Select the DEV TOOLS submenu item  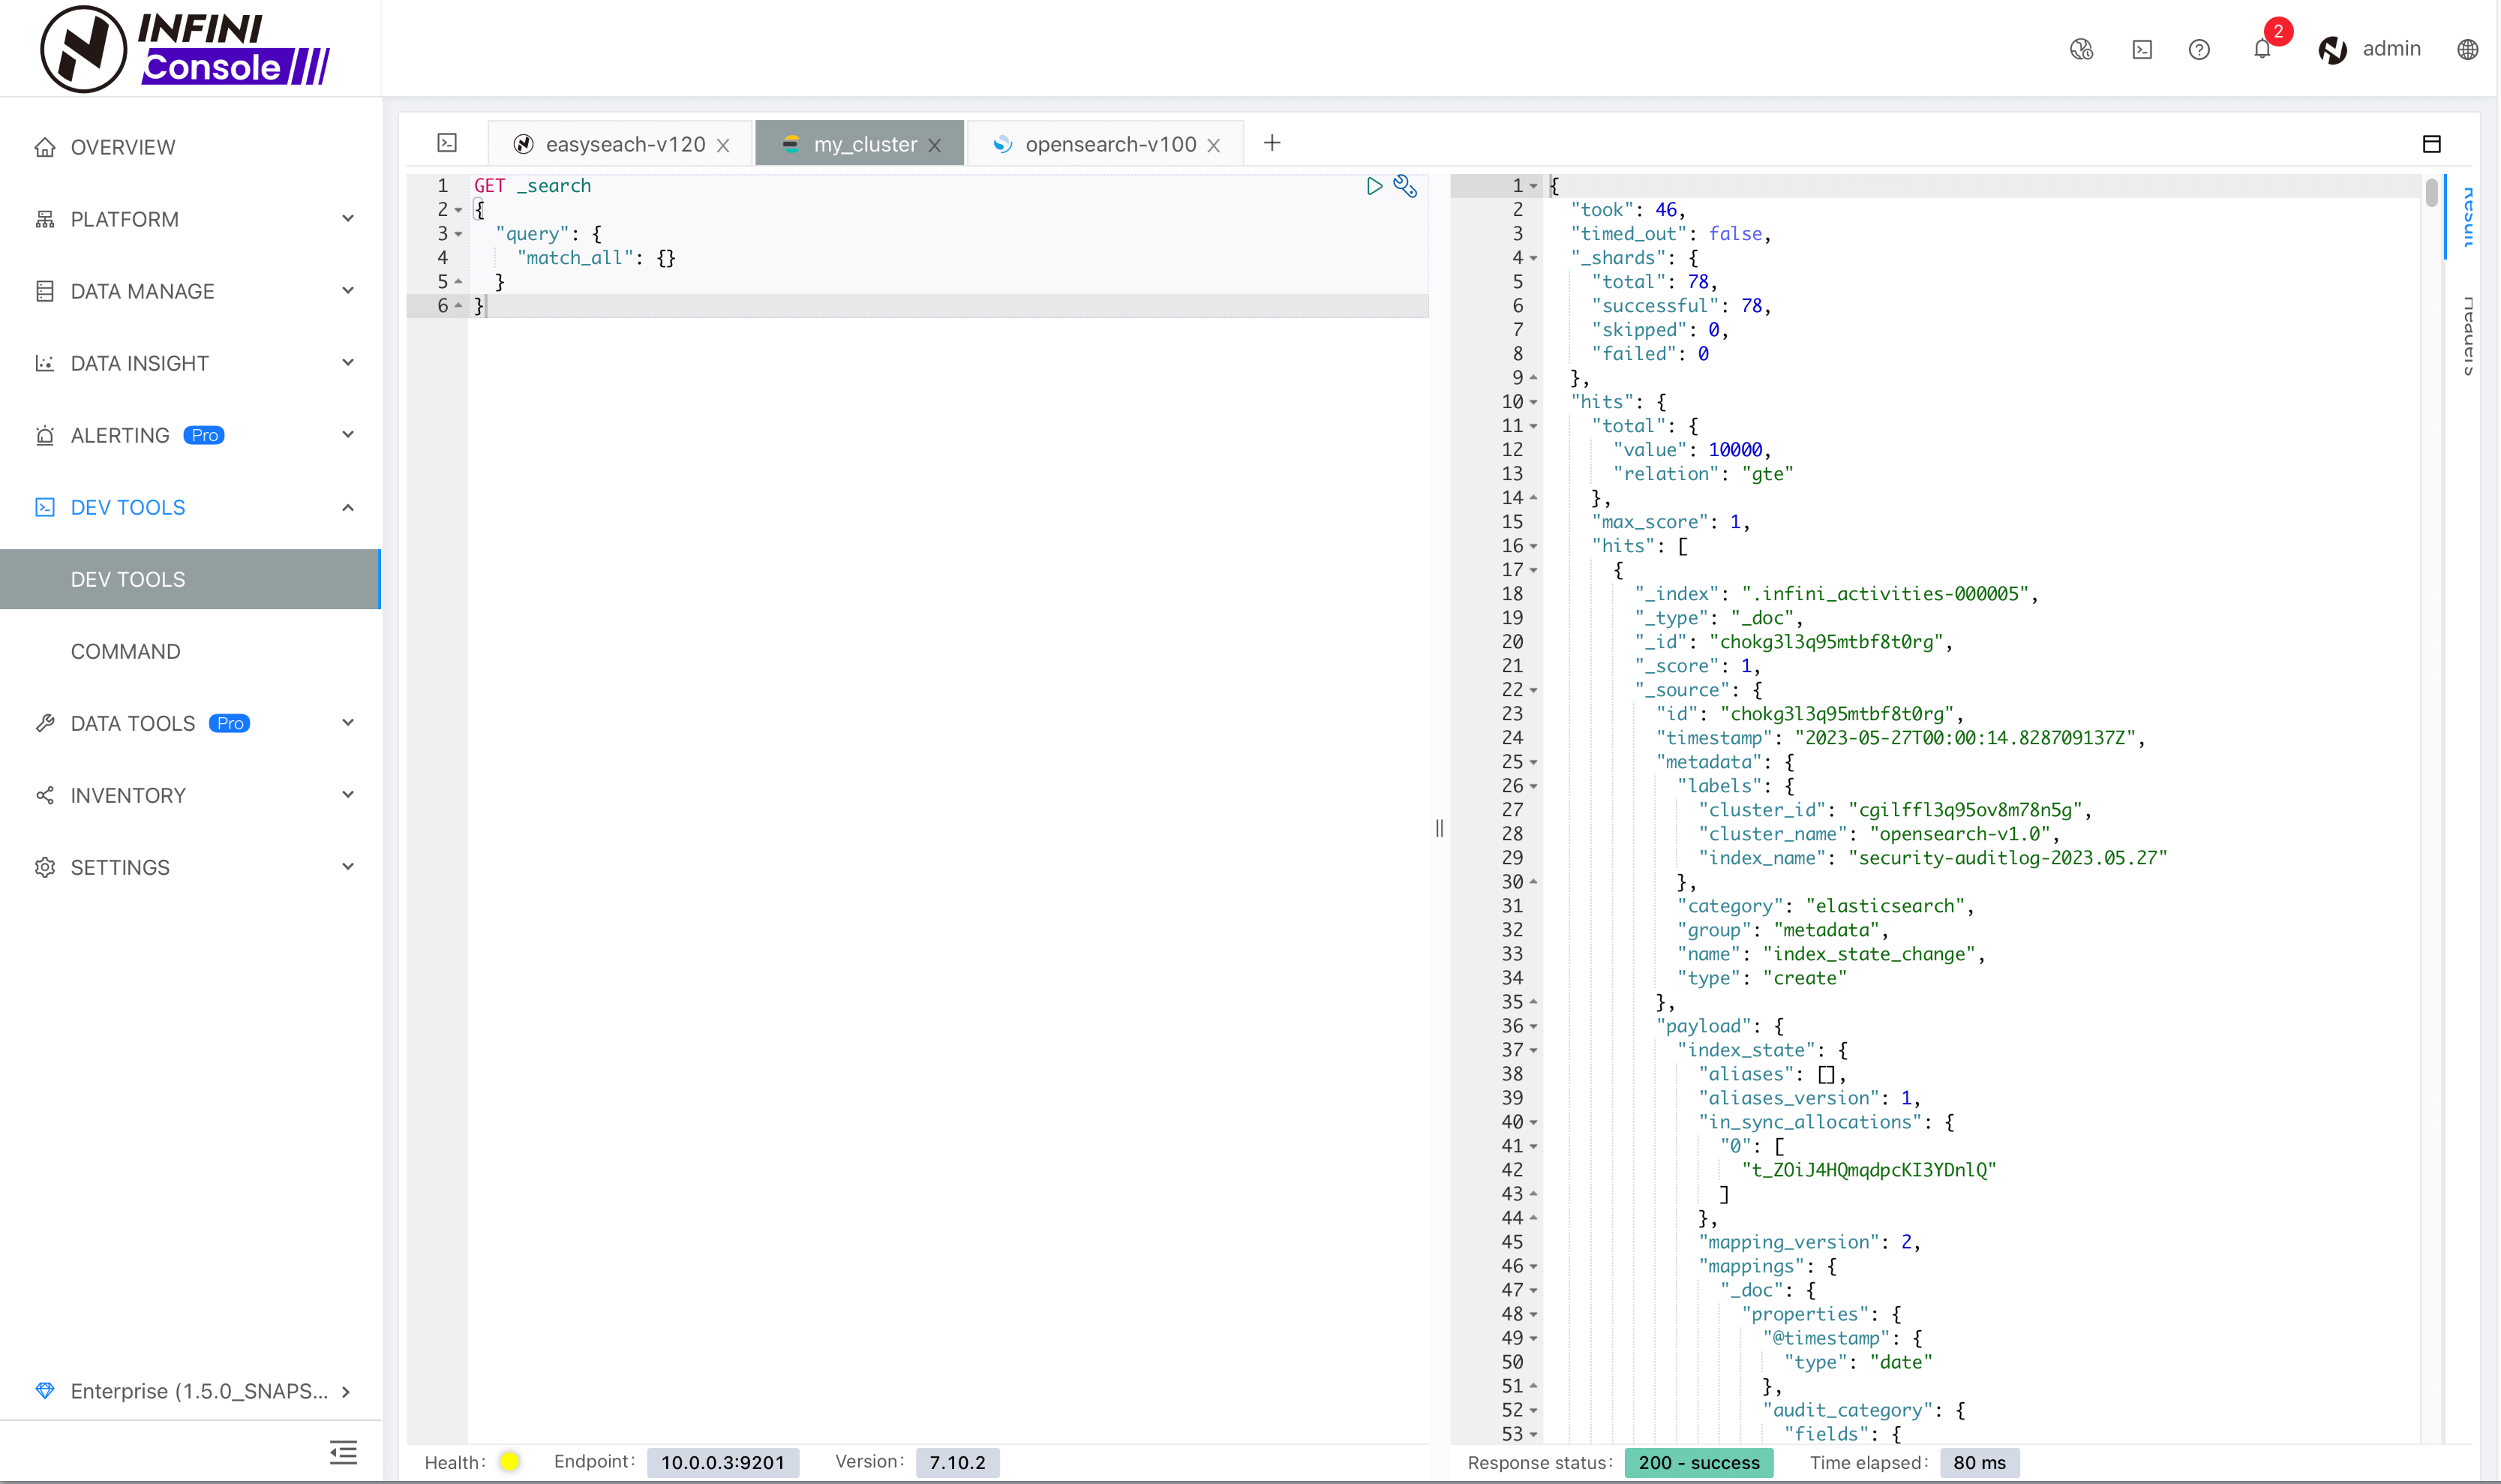(190, 579)
